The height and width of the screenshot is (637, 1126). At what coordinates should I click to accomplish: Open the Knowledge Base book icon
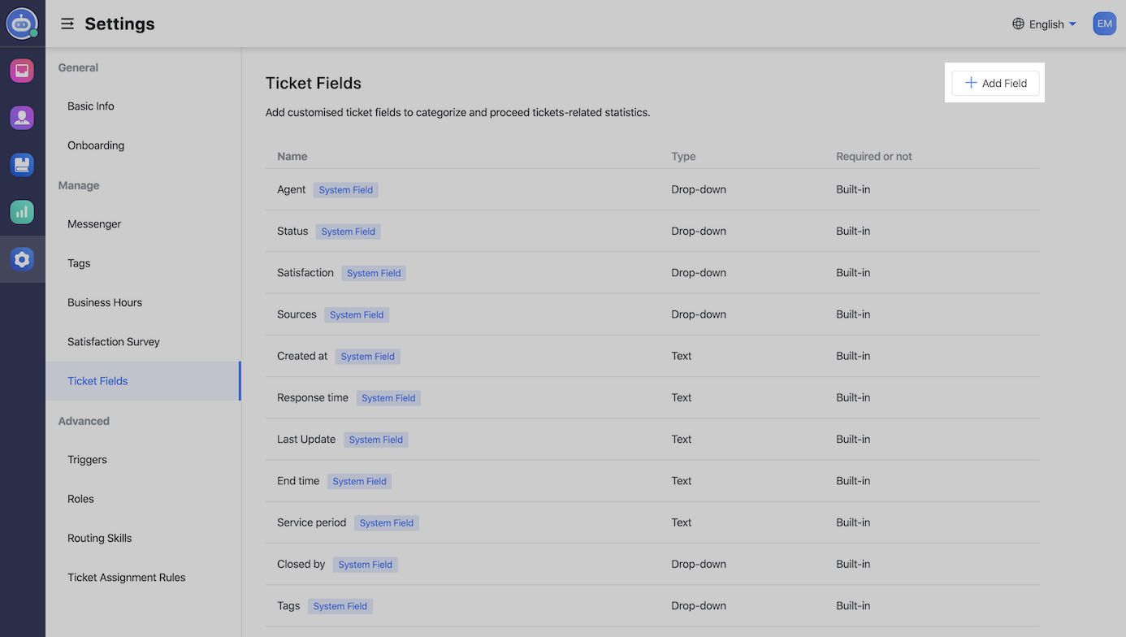(x=22, y=164)
